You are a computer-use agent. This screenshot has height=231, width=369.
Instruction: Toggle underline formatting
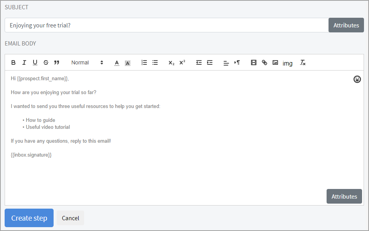click(35, 62)
